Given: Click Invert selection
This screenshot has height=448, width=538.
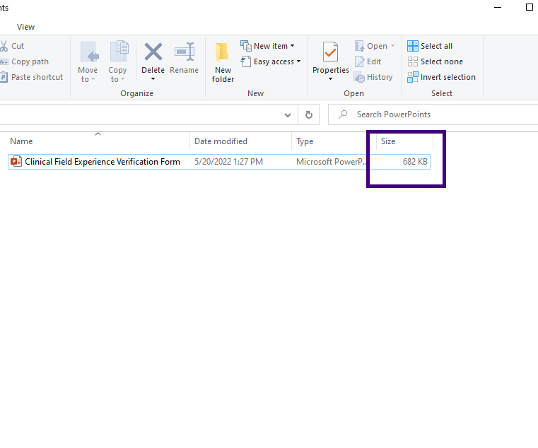Looking at the screenshot, I should [x=442, y=77].
